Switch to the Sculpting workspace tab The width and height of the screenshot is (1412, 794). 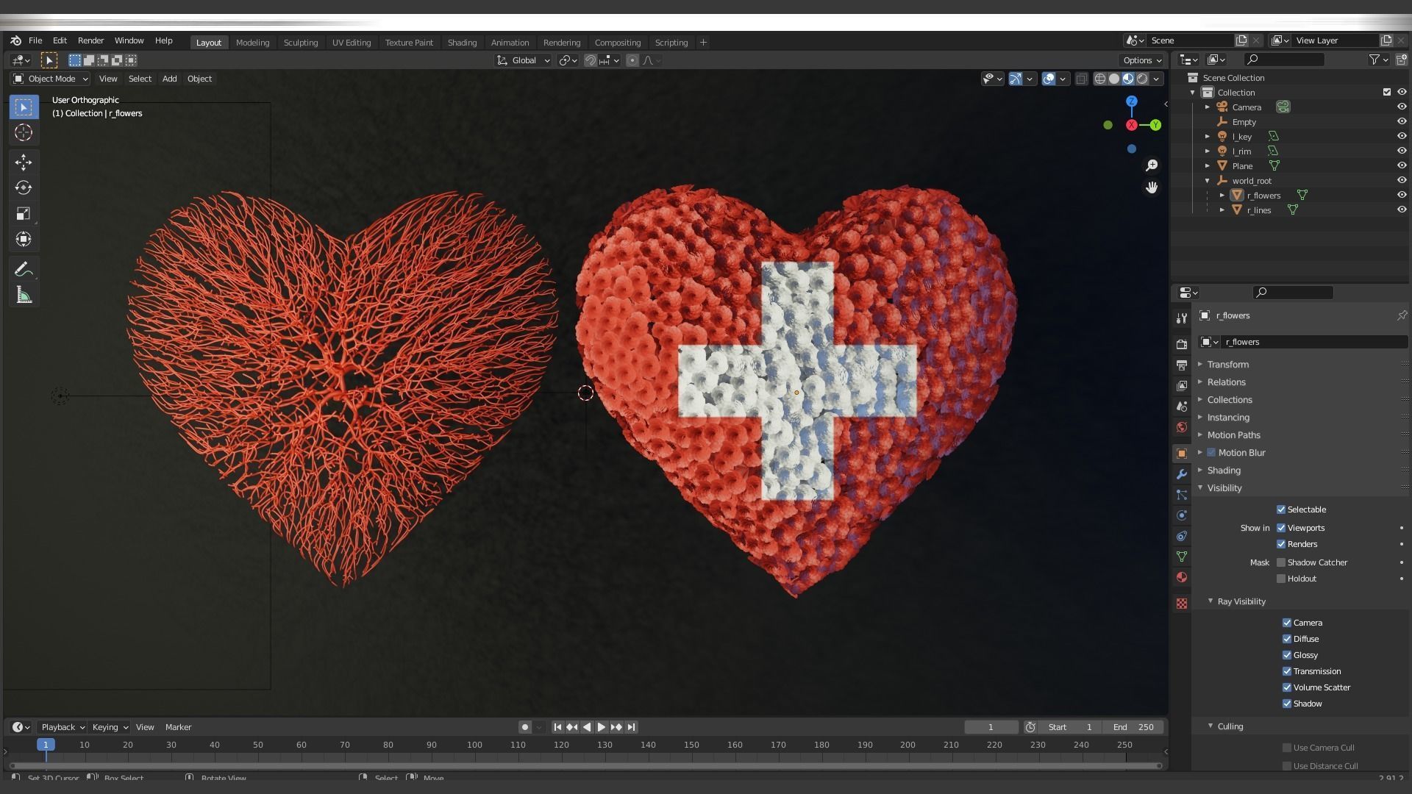301,43
